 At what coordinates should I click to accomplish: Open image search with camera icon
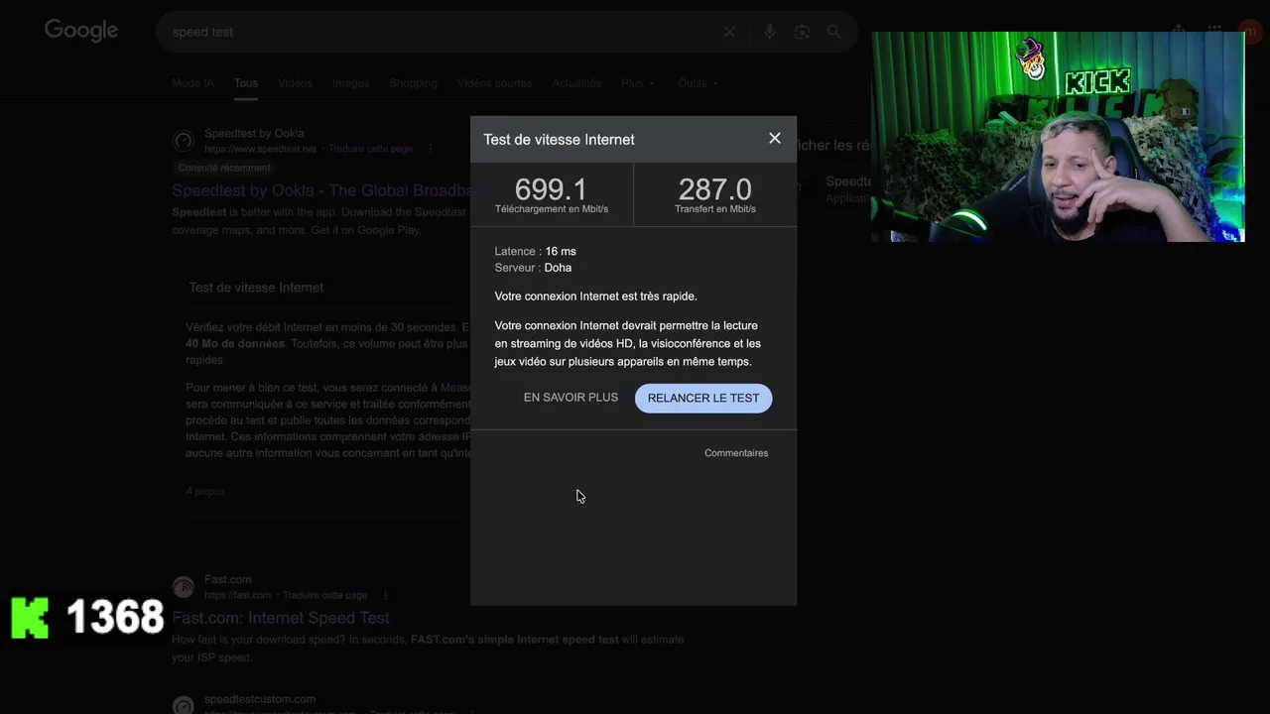coord(802,32)
